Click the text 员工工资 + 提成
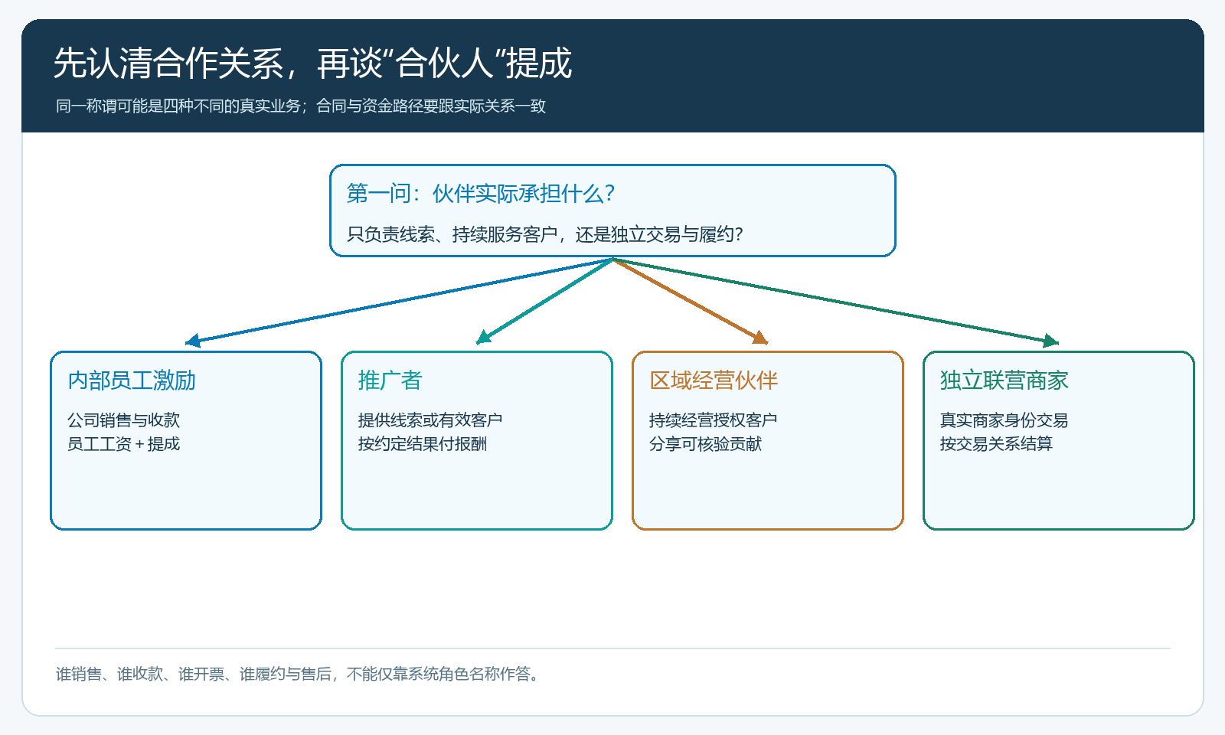 (x=123, y=444)
